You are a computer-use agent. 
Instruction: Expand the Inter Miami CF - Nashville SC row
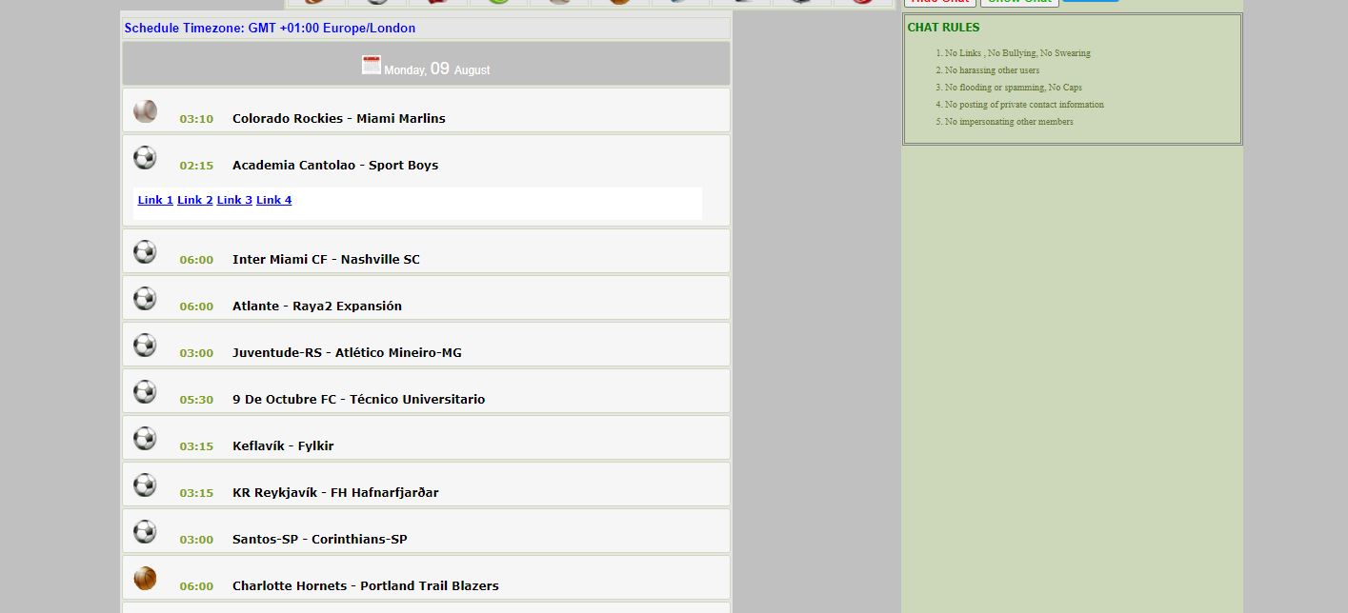[x=426, y=251]
